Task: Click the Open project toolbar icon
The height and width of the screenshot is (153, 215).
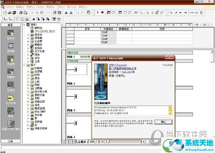Action: (x=9, y=13)
